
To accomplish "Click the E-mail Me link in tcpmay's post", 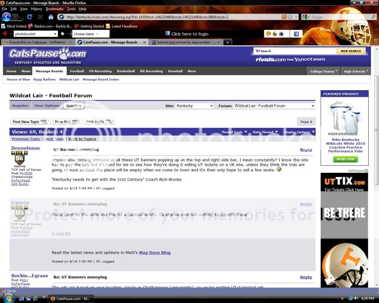I will tap(61, 234).
